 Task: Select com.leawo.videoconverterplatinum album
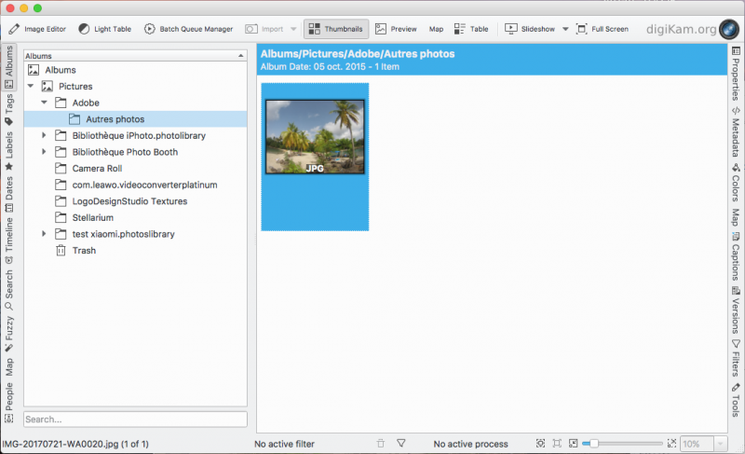[144, 185]
